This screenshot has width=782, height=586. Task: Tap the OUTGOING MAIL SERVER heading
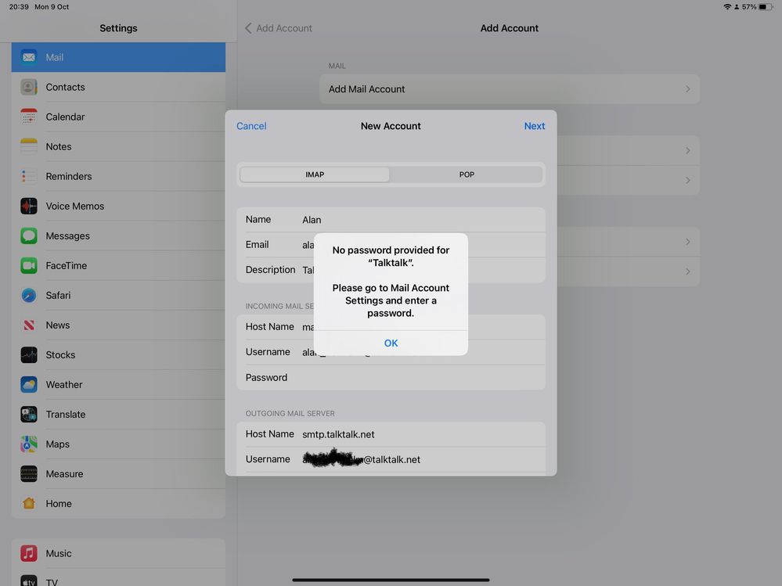tap(290, 414)
